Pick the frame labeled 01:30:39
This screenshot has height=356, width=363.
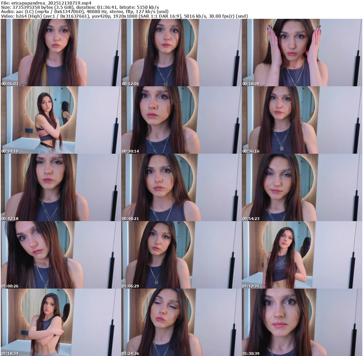(x=302, y=322)
